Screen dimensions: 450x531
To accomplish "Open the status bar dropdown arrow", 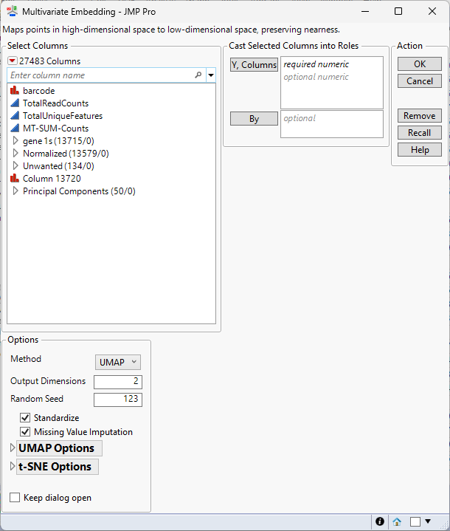I will [x=428, y=521].
